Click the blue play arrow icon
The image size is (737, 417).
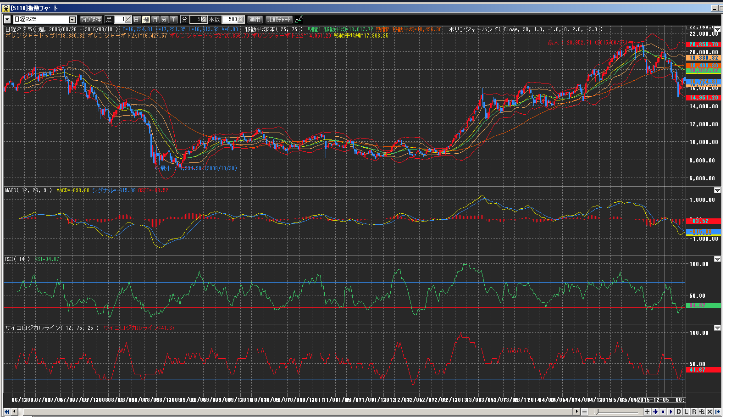671,411
